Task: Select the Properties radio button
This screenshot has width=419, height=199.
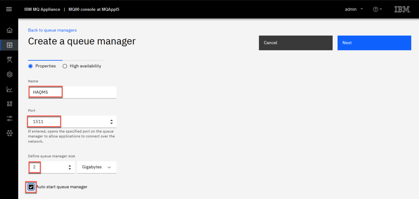Action: click(x=30, y=66)
